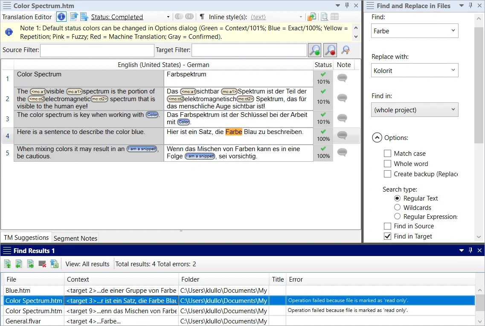The height and width of the screenshot is (326, 485).
Task: Switch to the Segment Notes tab
Action: pyautogui.click(x=75, y=238)
